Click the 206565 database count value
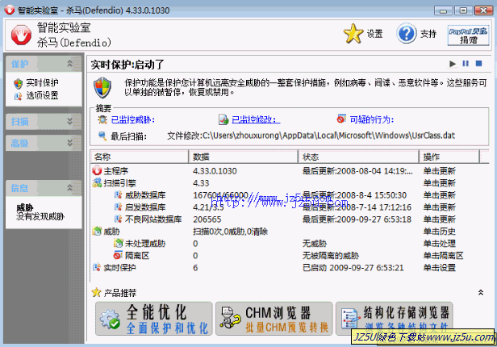Viewport: 497px width, 347px height. click(x=207, y=219)
